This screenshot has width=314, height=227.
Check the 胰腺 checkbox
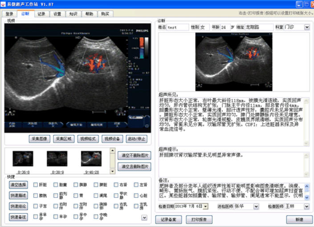tap(76, 185)
